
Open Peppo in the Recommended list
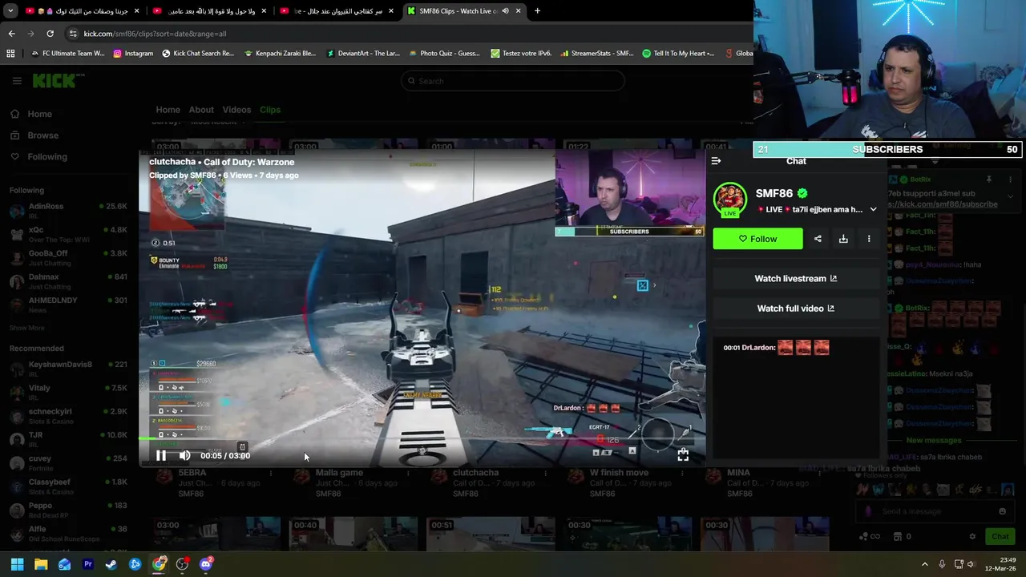[x=68, y=510]
